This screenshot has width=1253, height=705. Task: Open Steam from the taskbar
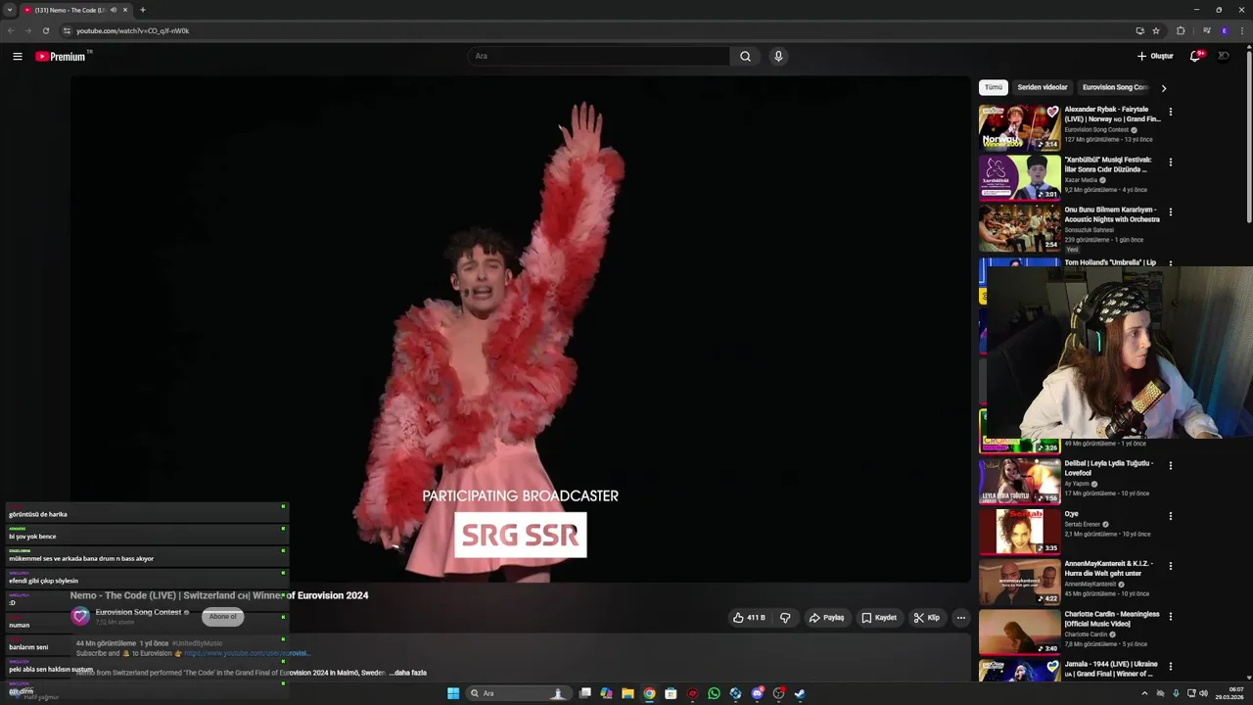[x=800, y=693]
